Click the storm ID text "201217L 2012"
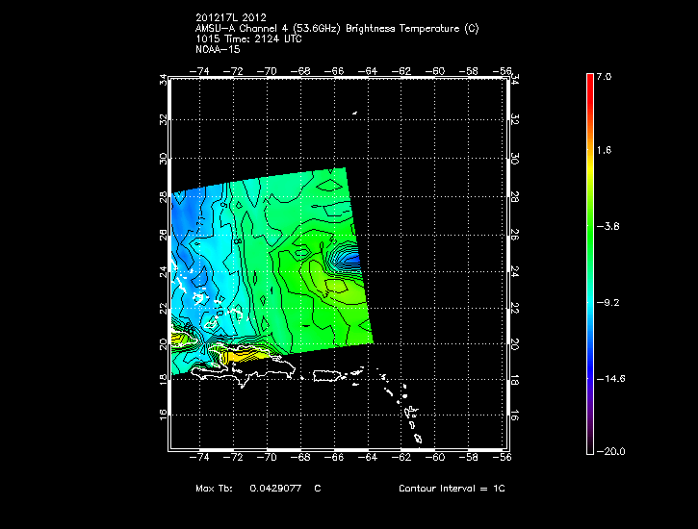698x529 pixels. (231, 17)
